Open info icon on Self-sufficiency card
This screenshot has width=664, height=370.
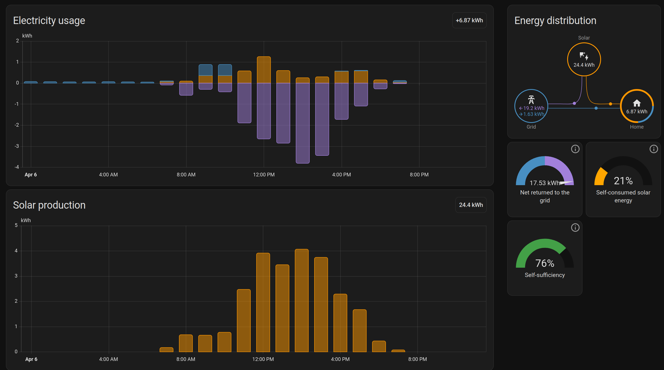tap(575, 228)
